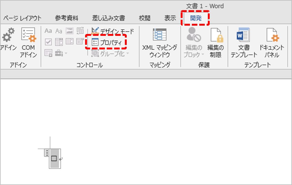The height and width of the screenshot is (185, 292).
Task: Click the コントロール group label
Action: click(x=90, y=65)
